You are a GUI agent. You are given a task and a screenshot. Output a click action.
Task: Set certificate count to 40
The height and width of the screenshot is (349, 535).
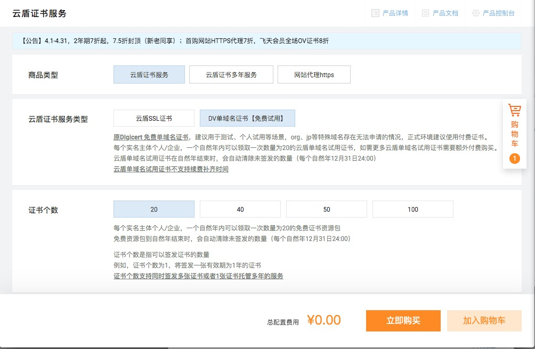point(240,209)
